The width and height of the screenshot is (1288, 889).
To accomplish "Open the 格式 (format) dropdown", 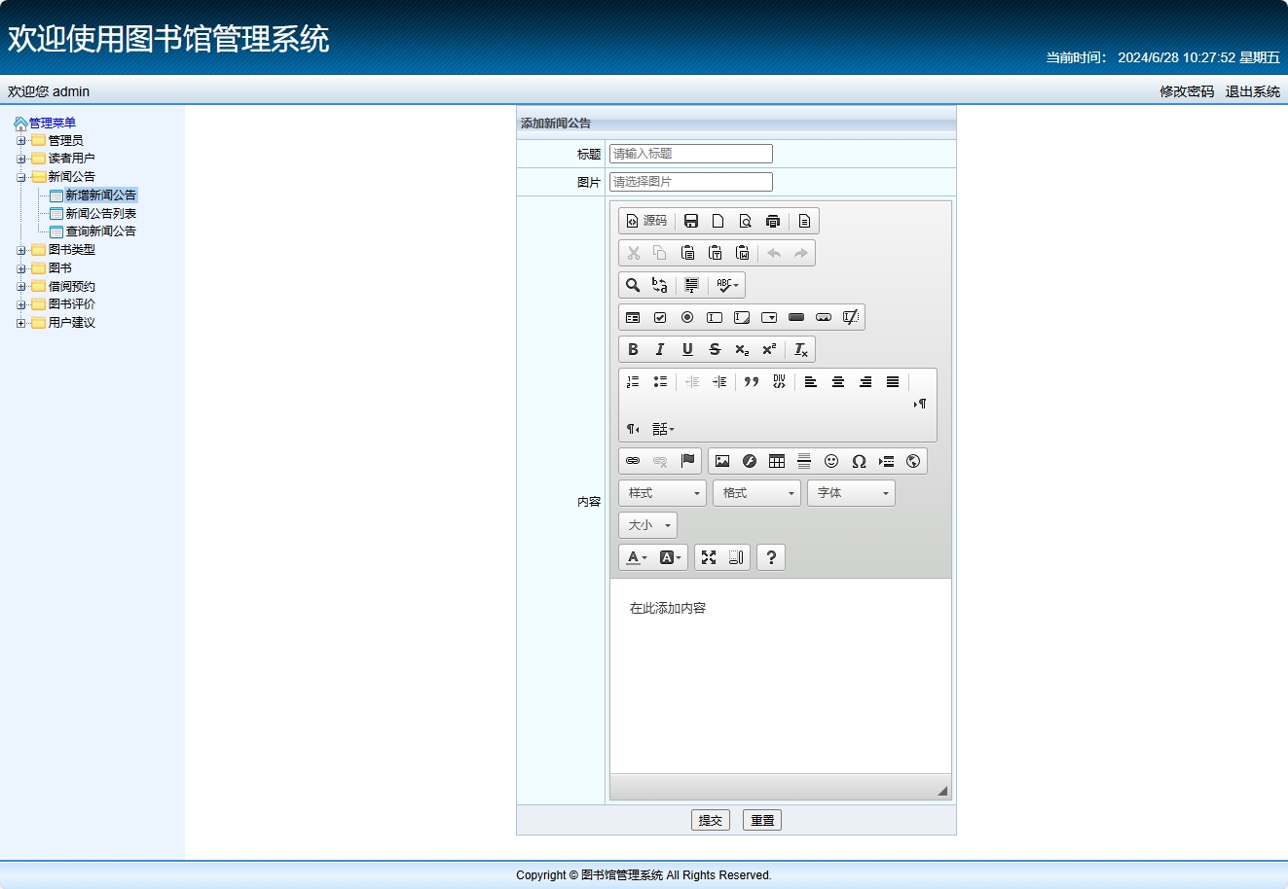I will coord(755,493).
